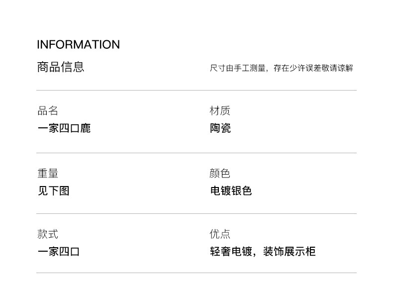
Task: Click the bottom divider below 款式 row
Action: pyautogui.click(x=196, y=273)
